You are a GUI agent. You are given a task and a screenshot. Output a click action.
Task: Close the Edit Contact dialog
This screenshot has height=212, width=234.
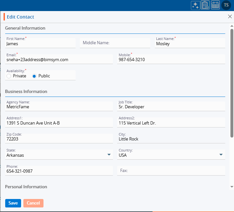click(x=230, y=17)
